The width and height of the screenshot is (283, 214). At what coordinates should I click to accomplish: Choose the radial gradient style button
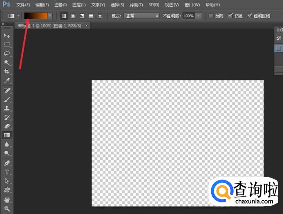pyautogui.click(x=73, y=16)
